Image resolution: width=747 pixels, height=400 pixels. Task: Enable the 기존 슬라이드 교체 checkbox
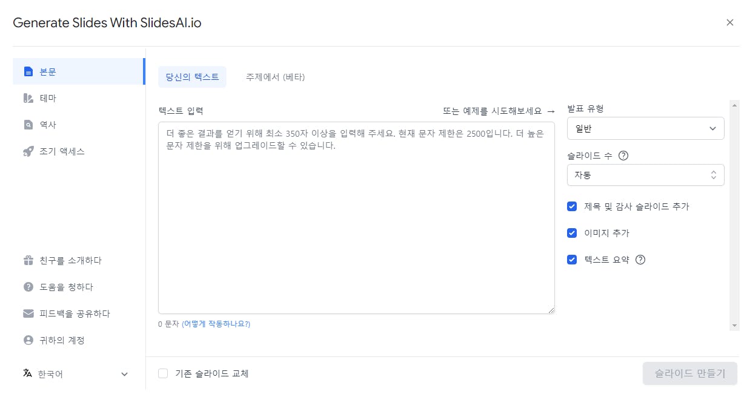click(163, 373)
